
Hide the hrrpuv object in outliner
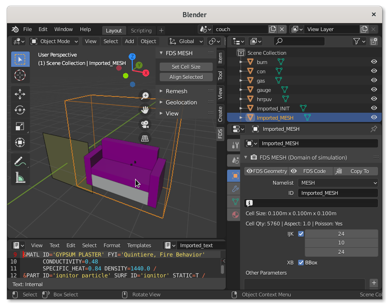[x=373, y=99]
